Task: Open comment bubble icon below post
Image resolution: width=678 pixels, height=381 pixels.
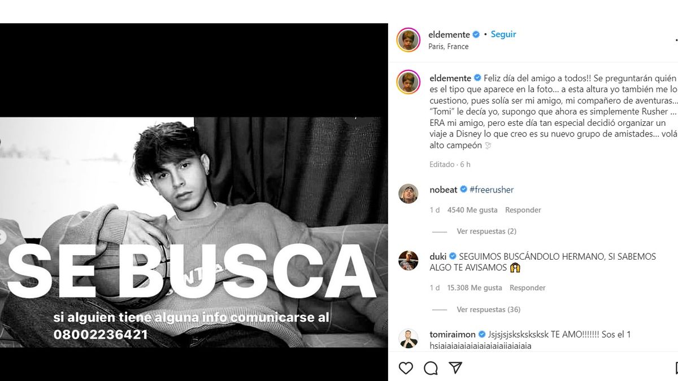Action: click(431, 368)
